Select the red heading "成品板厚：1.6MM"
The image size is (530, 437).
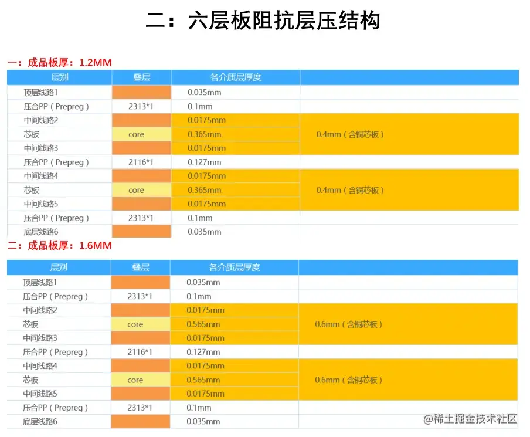(x=70, y=246)
